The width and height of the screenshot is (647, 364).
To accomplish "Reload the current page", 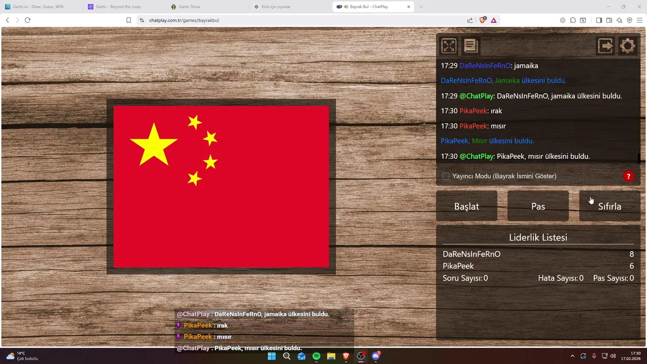I will [x=27, y=20].
